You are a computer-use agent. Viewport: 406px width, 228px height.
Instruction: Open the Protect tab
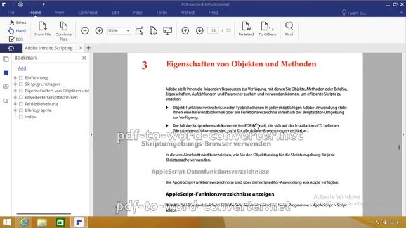[x=188, y=13]
